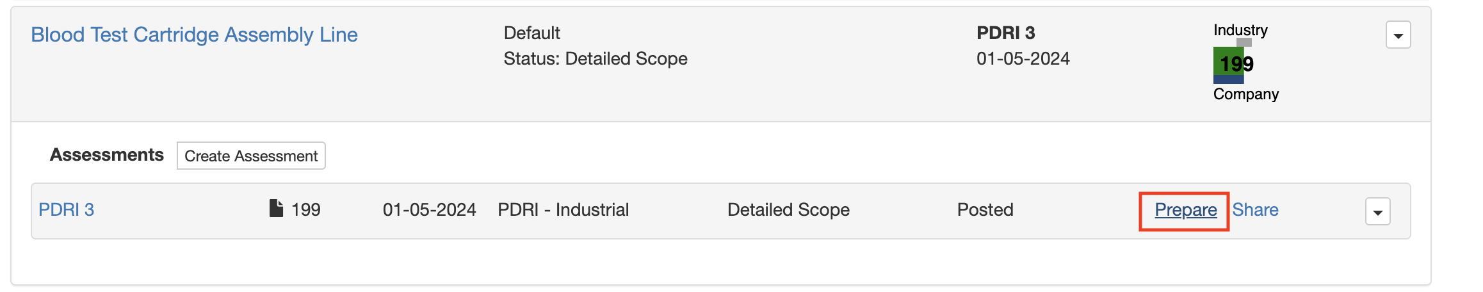
Task: Click the gray Industry marker above score
Action: click(x=1244, y=42)
